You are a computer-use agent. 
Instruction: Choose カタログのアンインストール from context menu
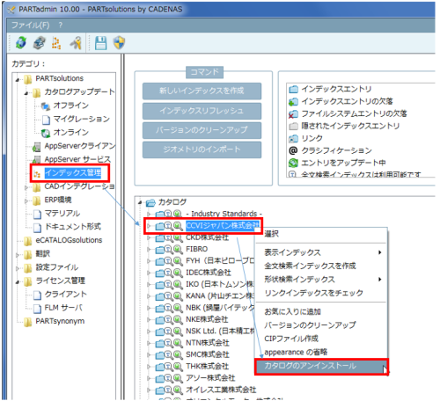pyautogui.click(x=322, y=367)
